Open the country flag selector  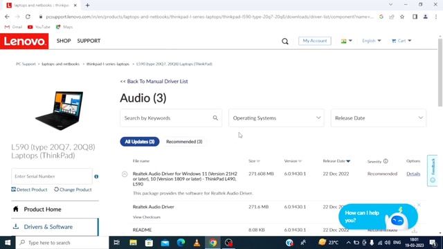point(346,41)
